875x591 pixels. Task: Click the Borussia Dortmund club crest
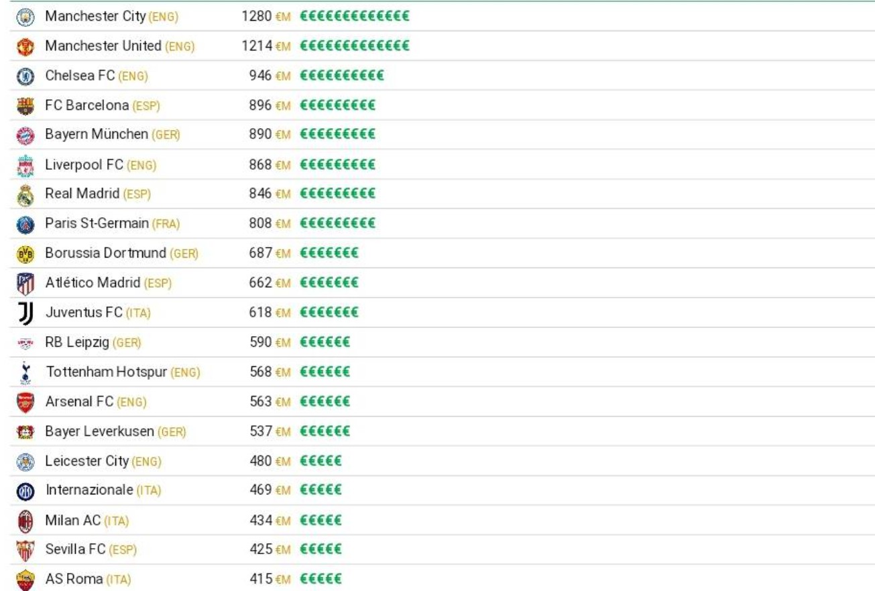[x=25, y=254]
